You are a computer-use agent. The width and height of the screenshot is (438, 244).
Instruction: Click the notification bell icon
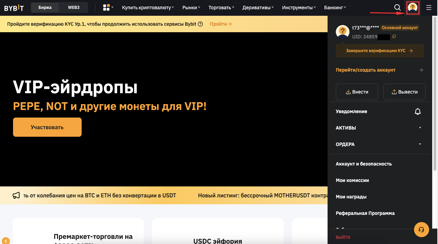418,111
